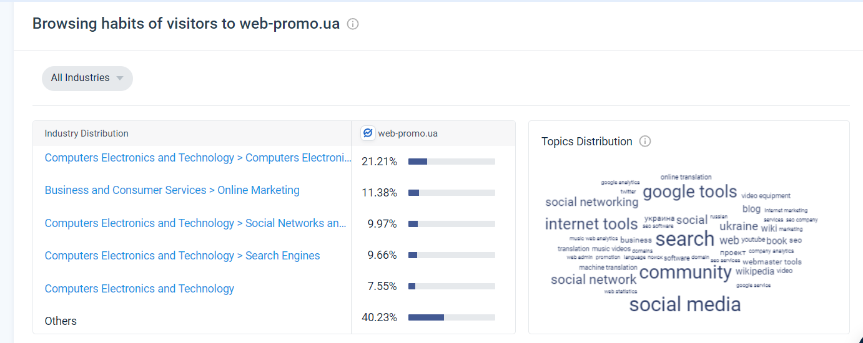Click the first truncated Computers Electronics industry link
This screenshot has height=343, width=863.
point(197,158)
